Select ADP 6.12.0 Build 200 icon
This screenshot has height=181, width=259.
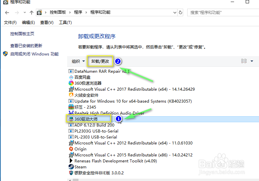[71, 125]
